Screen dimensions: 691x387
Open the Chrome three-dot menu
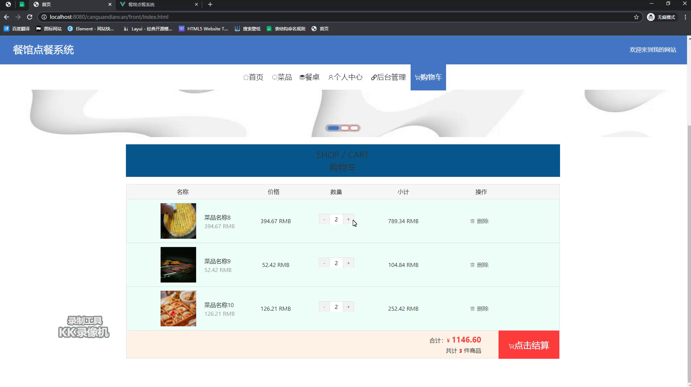[685, 17]
